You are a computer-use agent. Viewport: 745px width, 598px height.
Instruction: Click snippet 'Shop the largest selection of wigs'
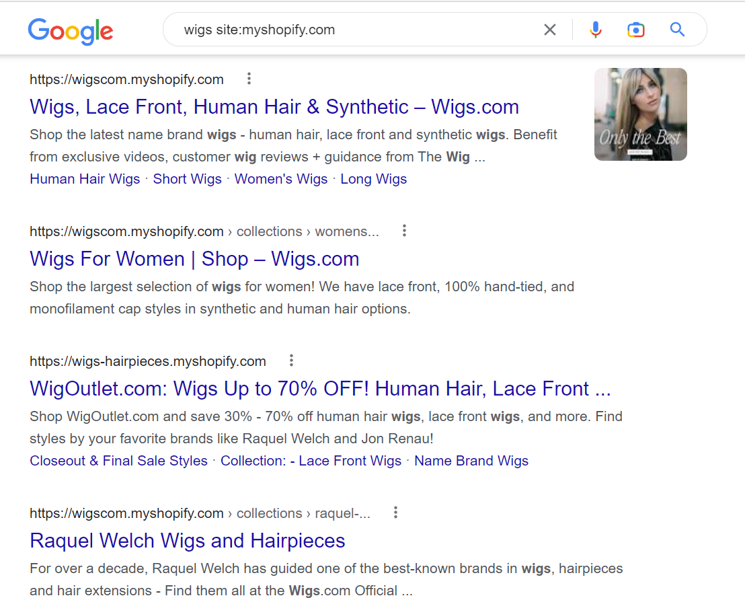pyautogui.click(x=302, y=297)
